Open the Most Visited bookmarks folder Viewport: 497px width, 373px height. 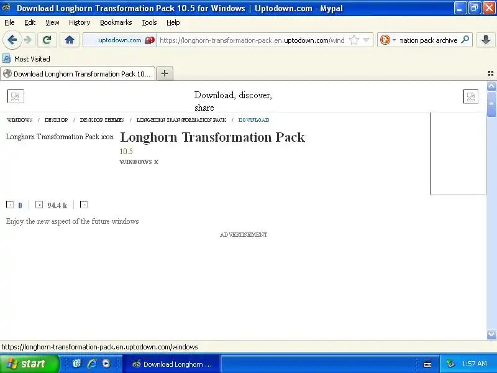click(26, 59)
